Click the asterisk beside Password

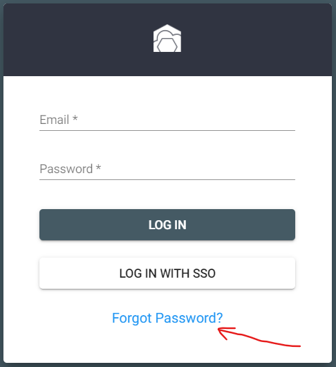(98, 167)
